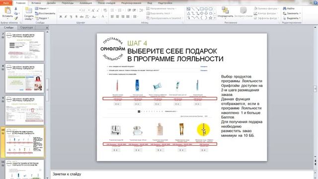Screen dimensions: 318x179
Task: Click the Cut scissors icon
Action: pos(16,9)
